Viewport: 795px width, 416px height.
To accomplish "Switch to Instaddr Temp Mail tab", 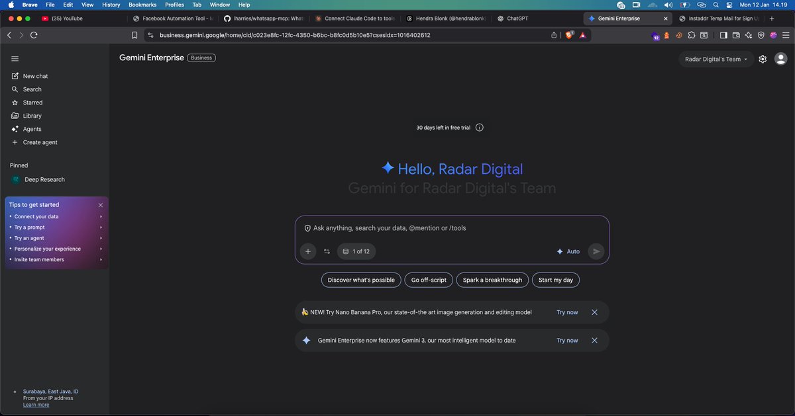I will [718, 19].
